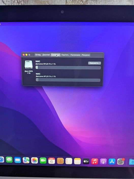Open Contacts app in Dock
The image size is (134, 179).
[x=60, y=161]
